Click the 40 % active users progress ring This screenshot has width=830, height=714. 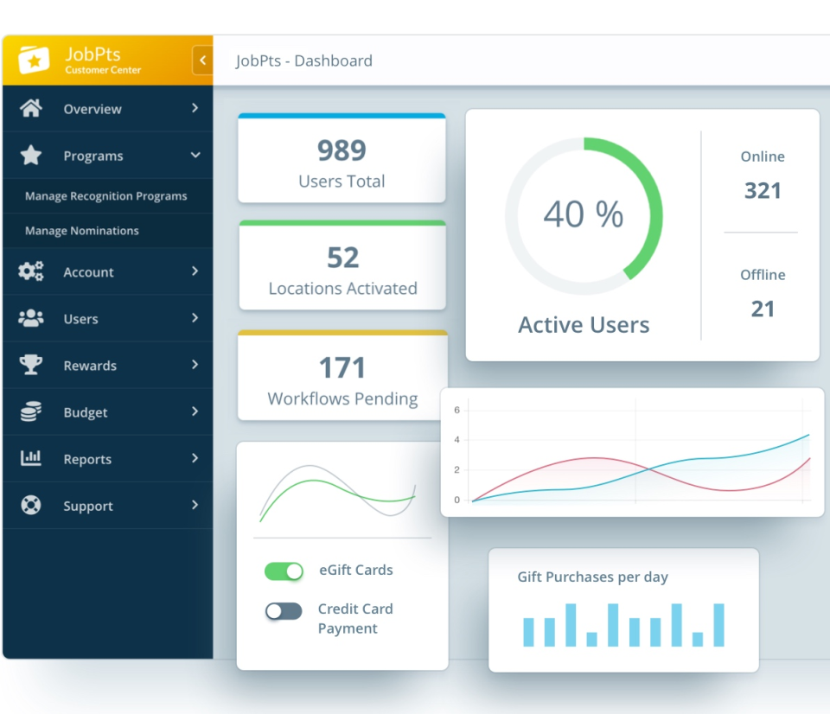(x=584, y=216)
